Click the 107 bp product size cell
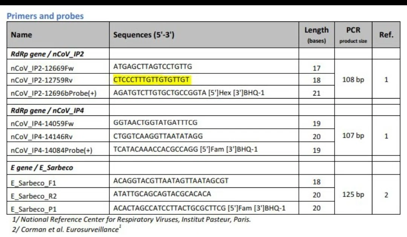 coord(353,135)
